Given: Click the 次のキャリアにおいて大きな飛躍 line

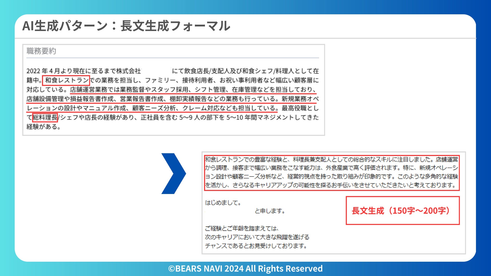Looking at the screenshot, I should coord(257,237).
